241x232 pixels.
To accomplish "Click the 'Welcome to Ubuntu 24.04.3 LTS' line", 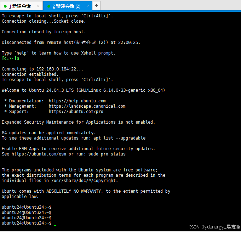I will [x=83, y=90].
